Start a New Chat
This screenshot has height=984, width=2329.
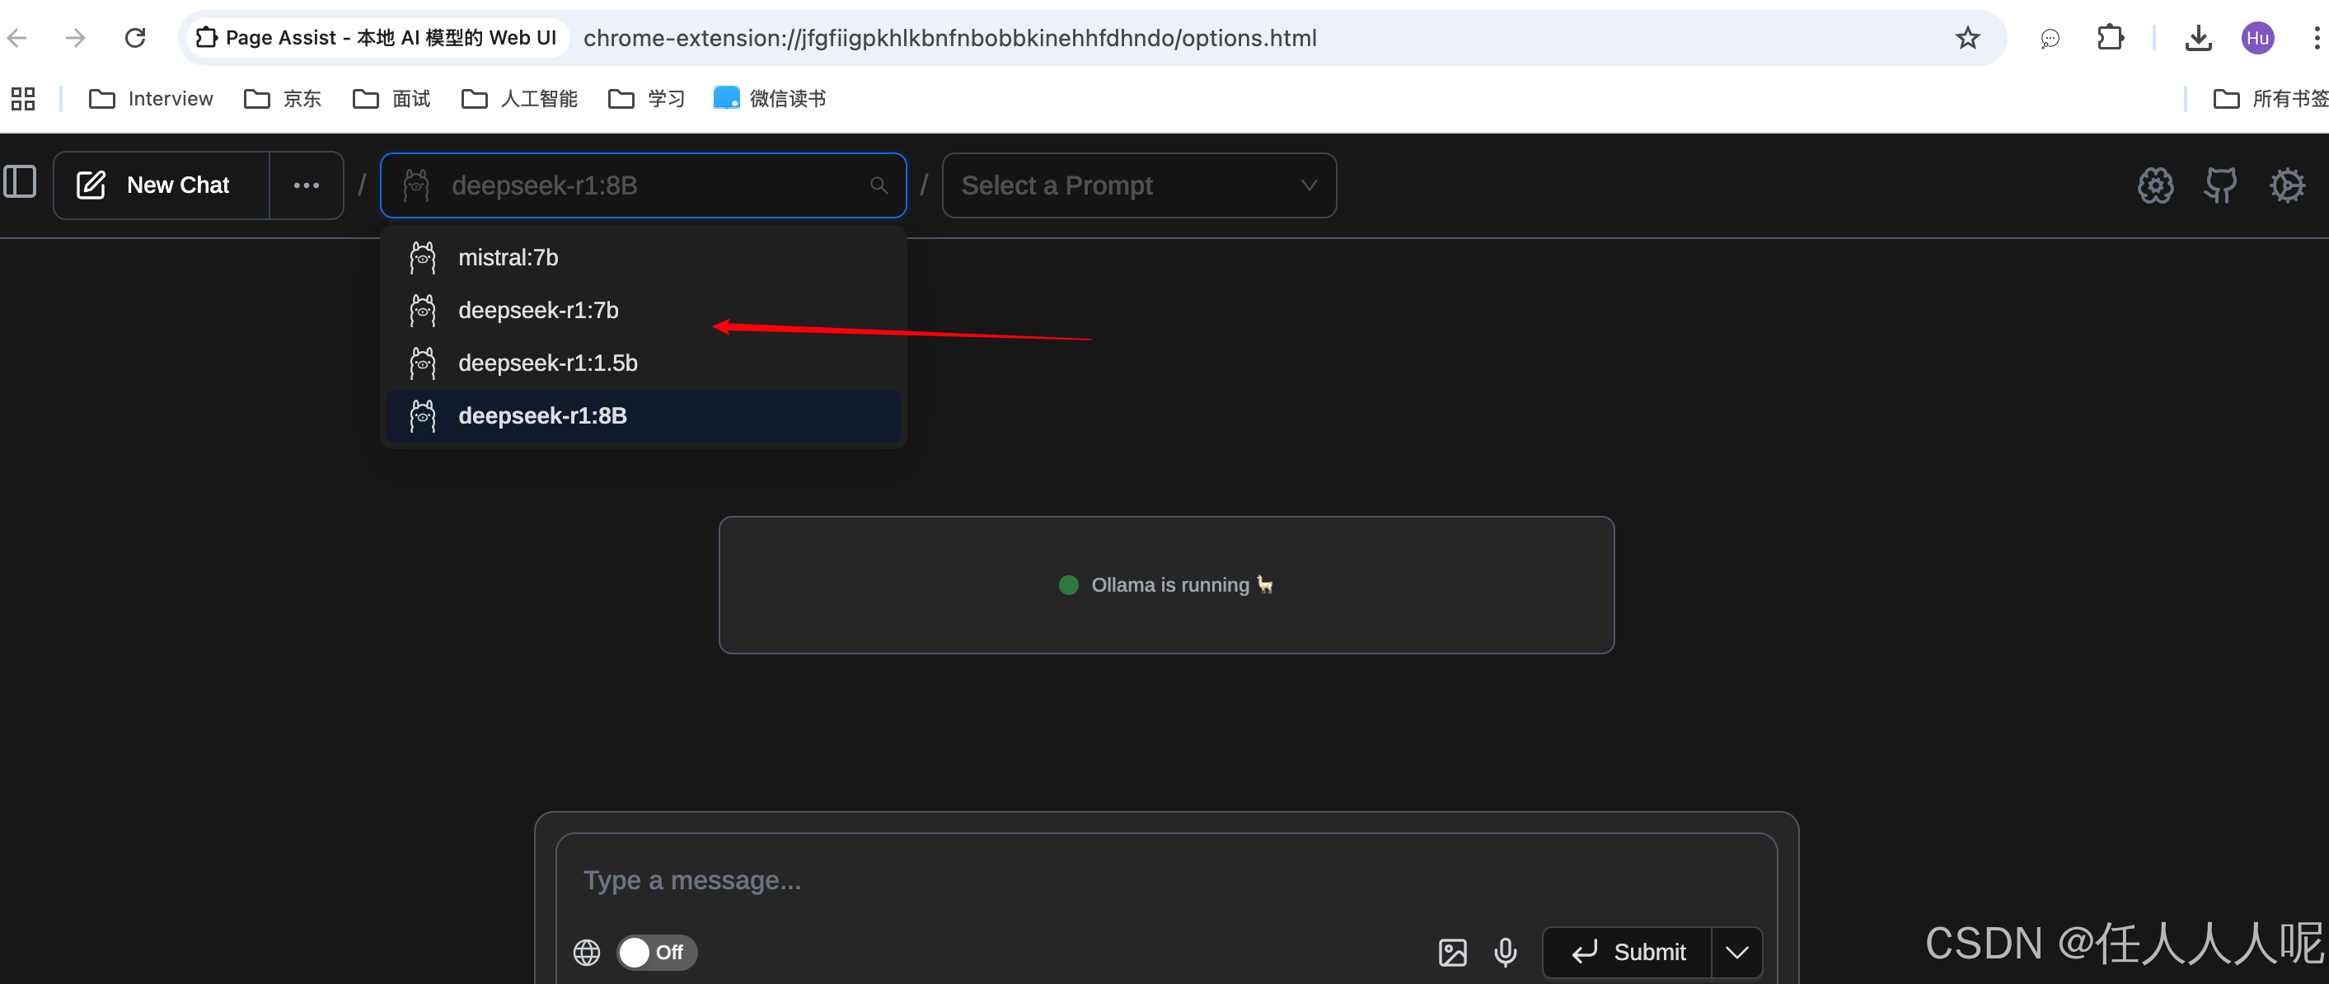coord(161,185)
